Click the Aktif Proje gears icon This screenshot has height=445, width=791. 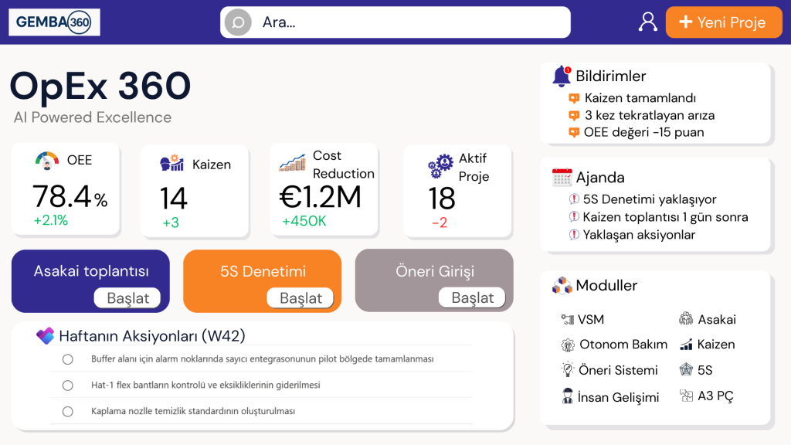[440, 165]
